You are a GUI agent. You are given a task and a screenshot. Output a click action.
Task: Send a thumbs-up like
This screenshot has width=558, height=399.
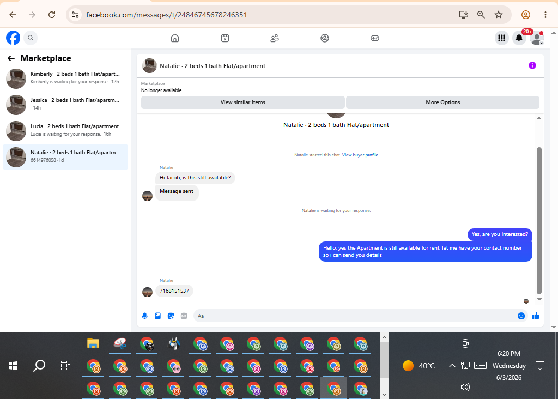[x=536, y=316]
